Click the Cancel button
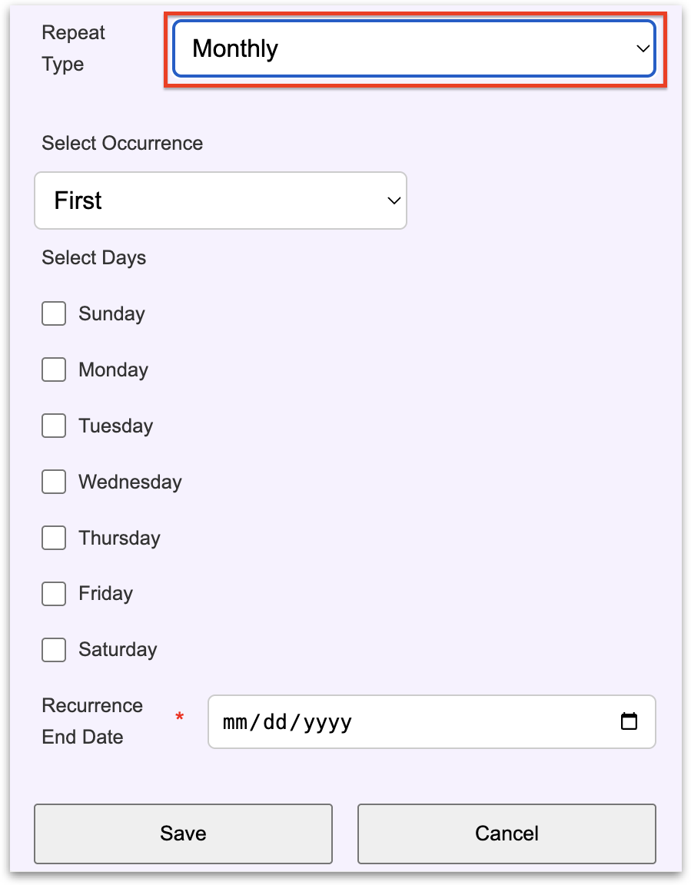The image size is (691, 885). [507, 834]
